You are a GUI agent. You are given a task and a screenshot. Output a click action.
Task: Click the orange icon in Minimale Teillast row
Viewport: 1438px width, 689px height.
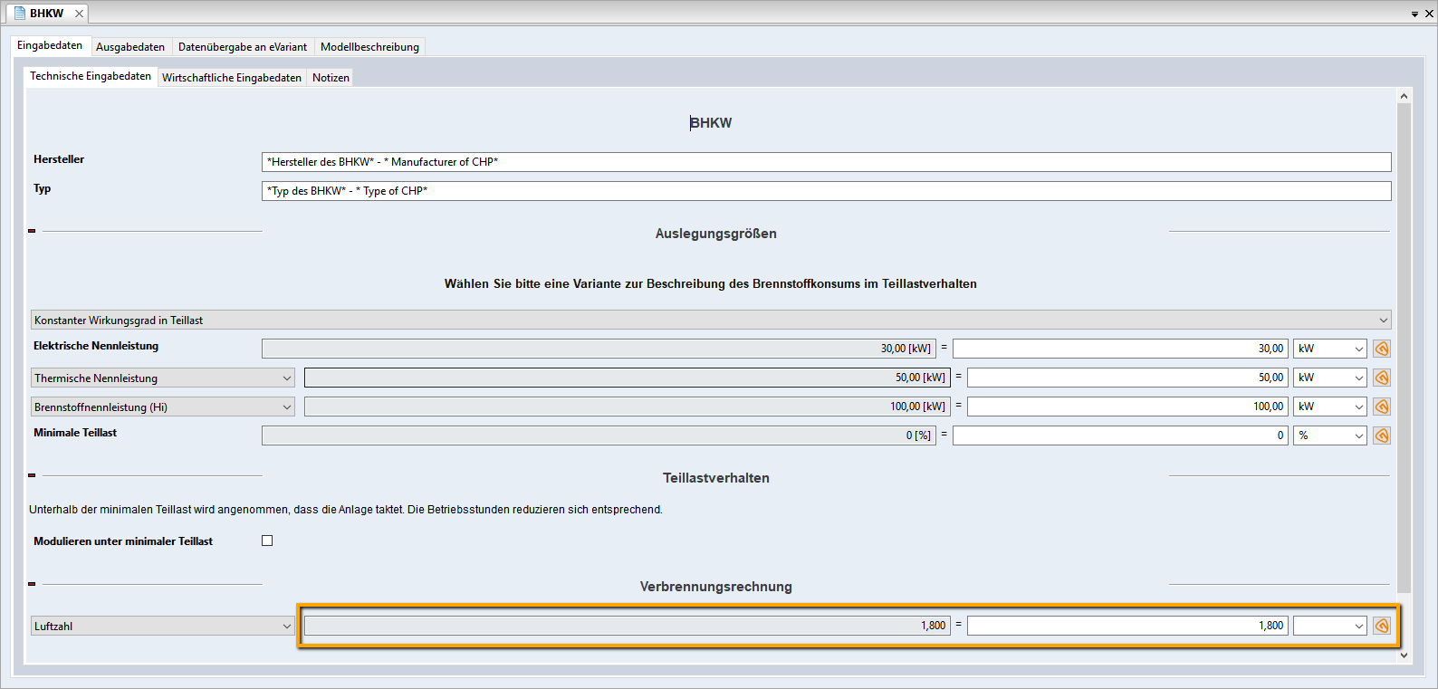[x=1381, y=435]
